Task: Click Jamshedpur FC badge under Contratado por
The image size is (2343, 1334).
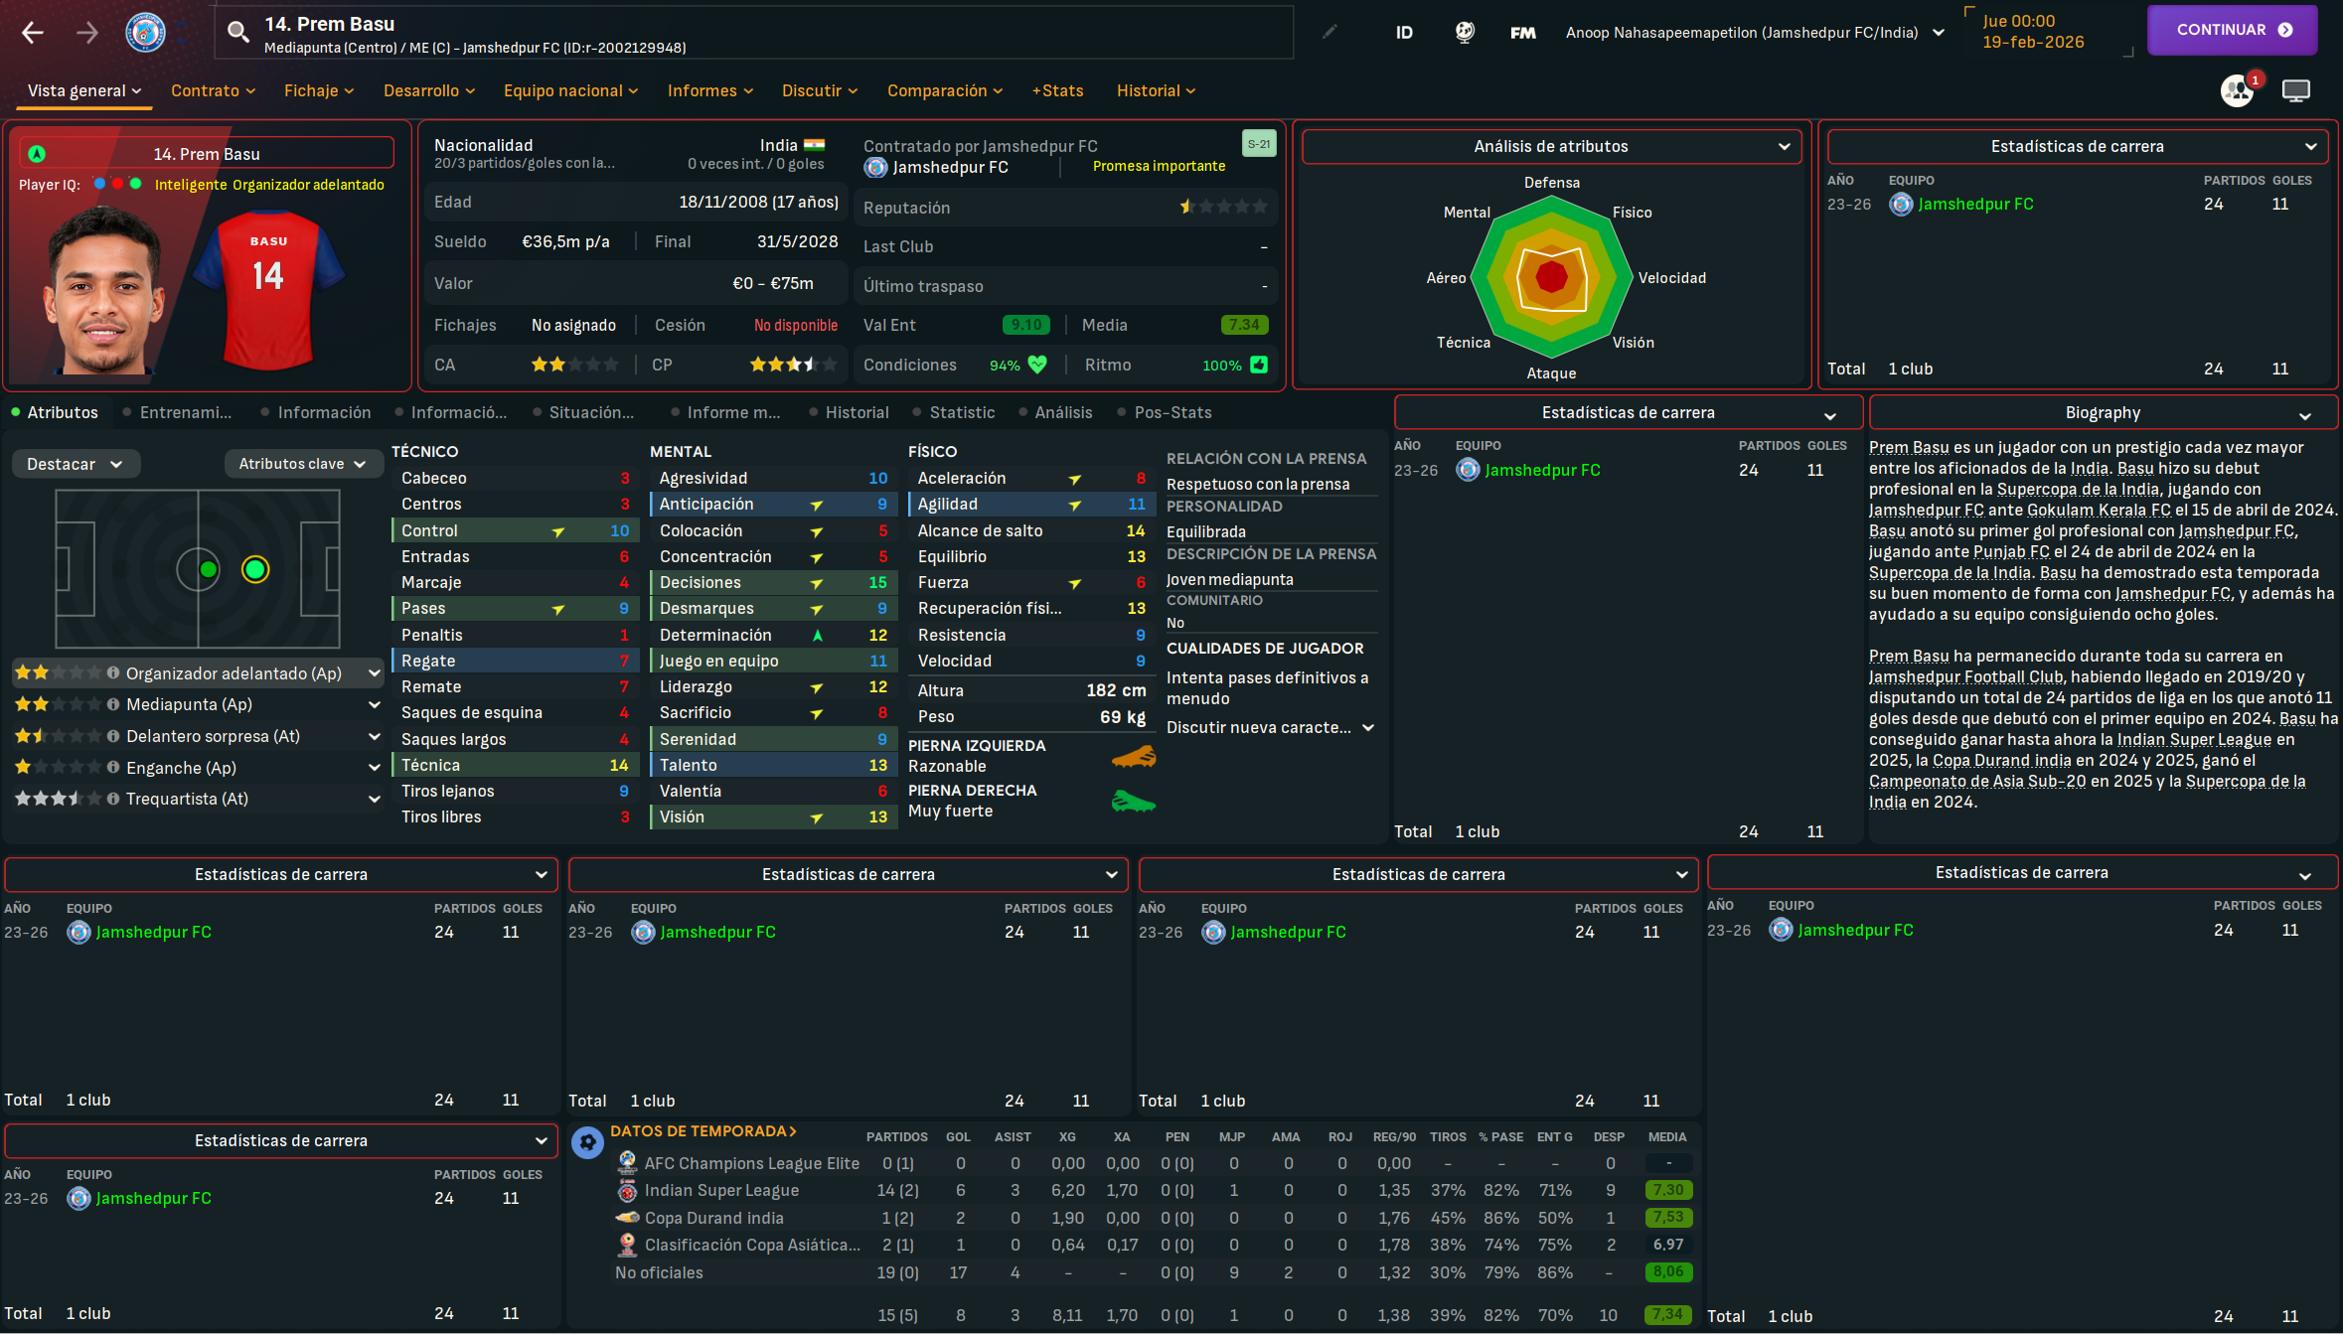Action: (875, 168)
